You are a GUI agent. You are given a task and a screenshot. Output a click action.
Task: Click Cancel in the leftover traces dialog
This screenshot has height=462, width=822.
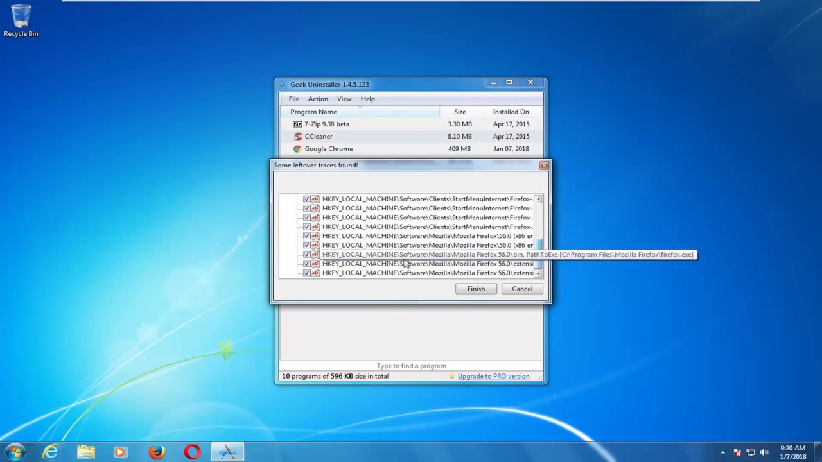click(x=522, y=289)
